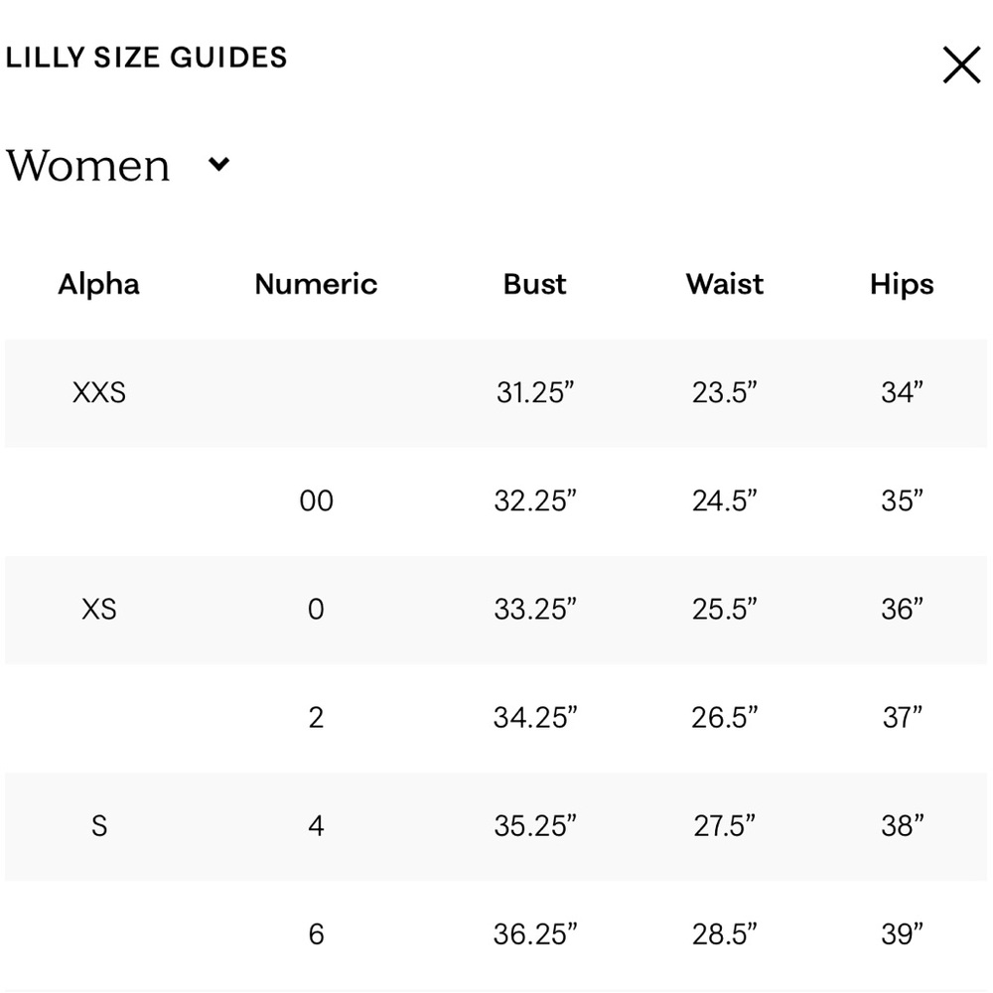Viewport: 993px width, 993px height.
Task: Select the XXS alpha size cell
Action: (98, 392)
